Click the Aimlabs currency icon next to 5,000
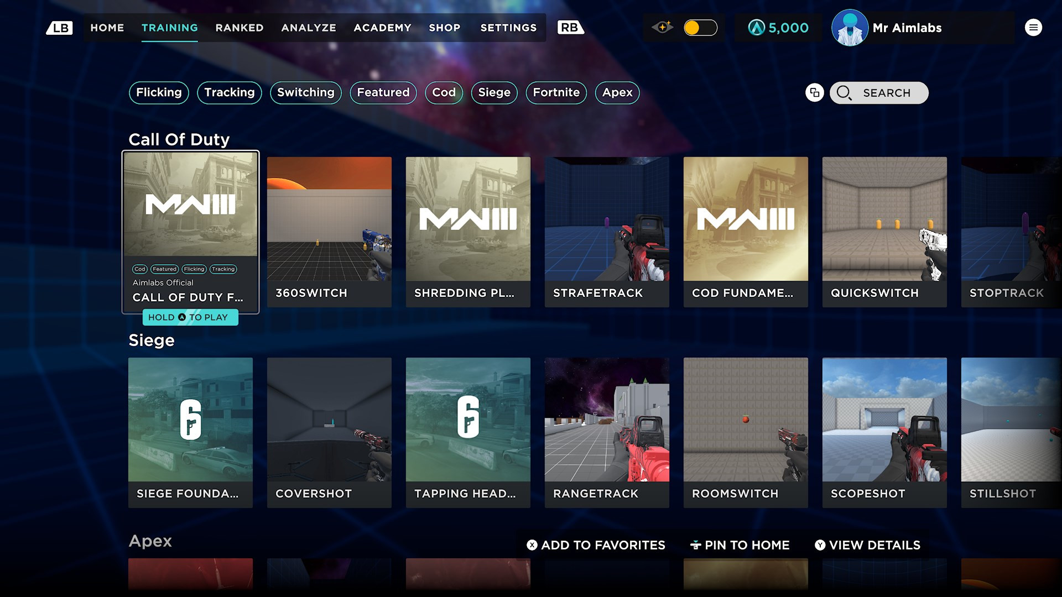1062x597 pixels. 758,27
